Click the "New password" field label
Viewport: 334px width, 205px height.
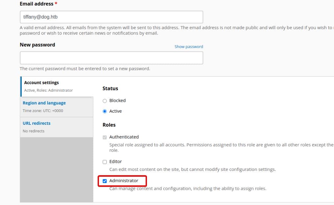37,45
